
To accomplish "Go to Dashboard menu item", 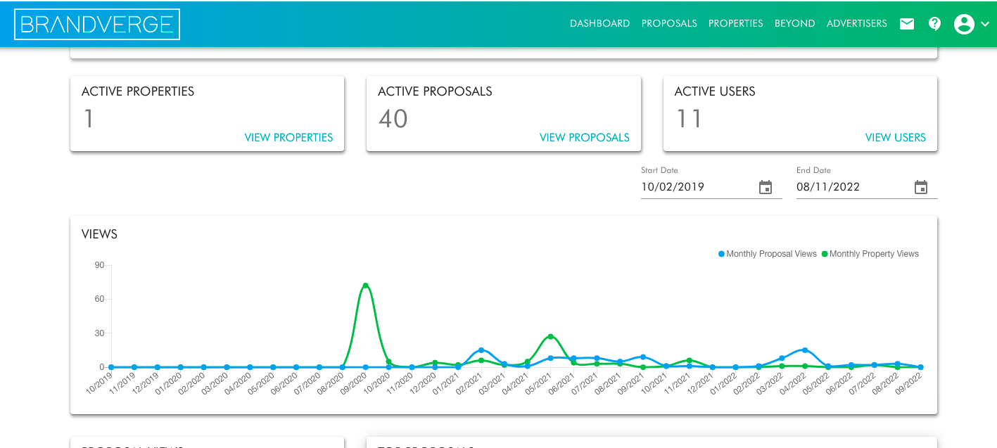I will tap(599, 23).
